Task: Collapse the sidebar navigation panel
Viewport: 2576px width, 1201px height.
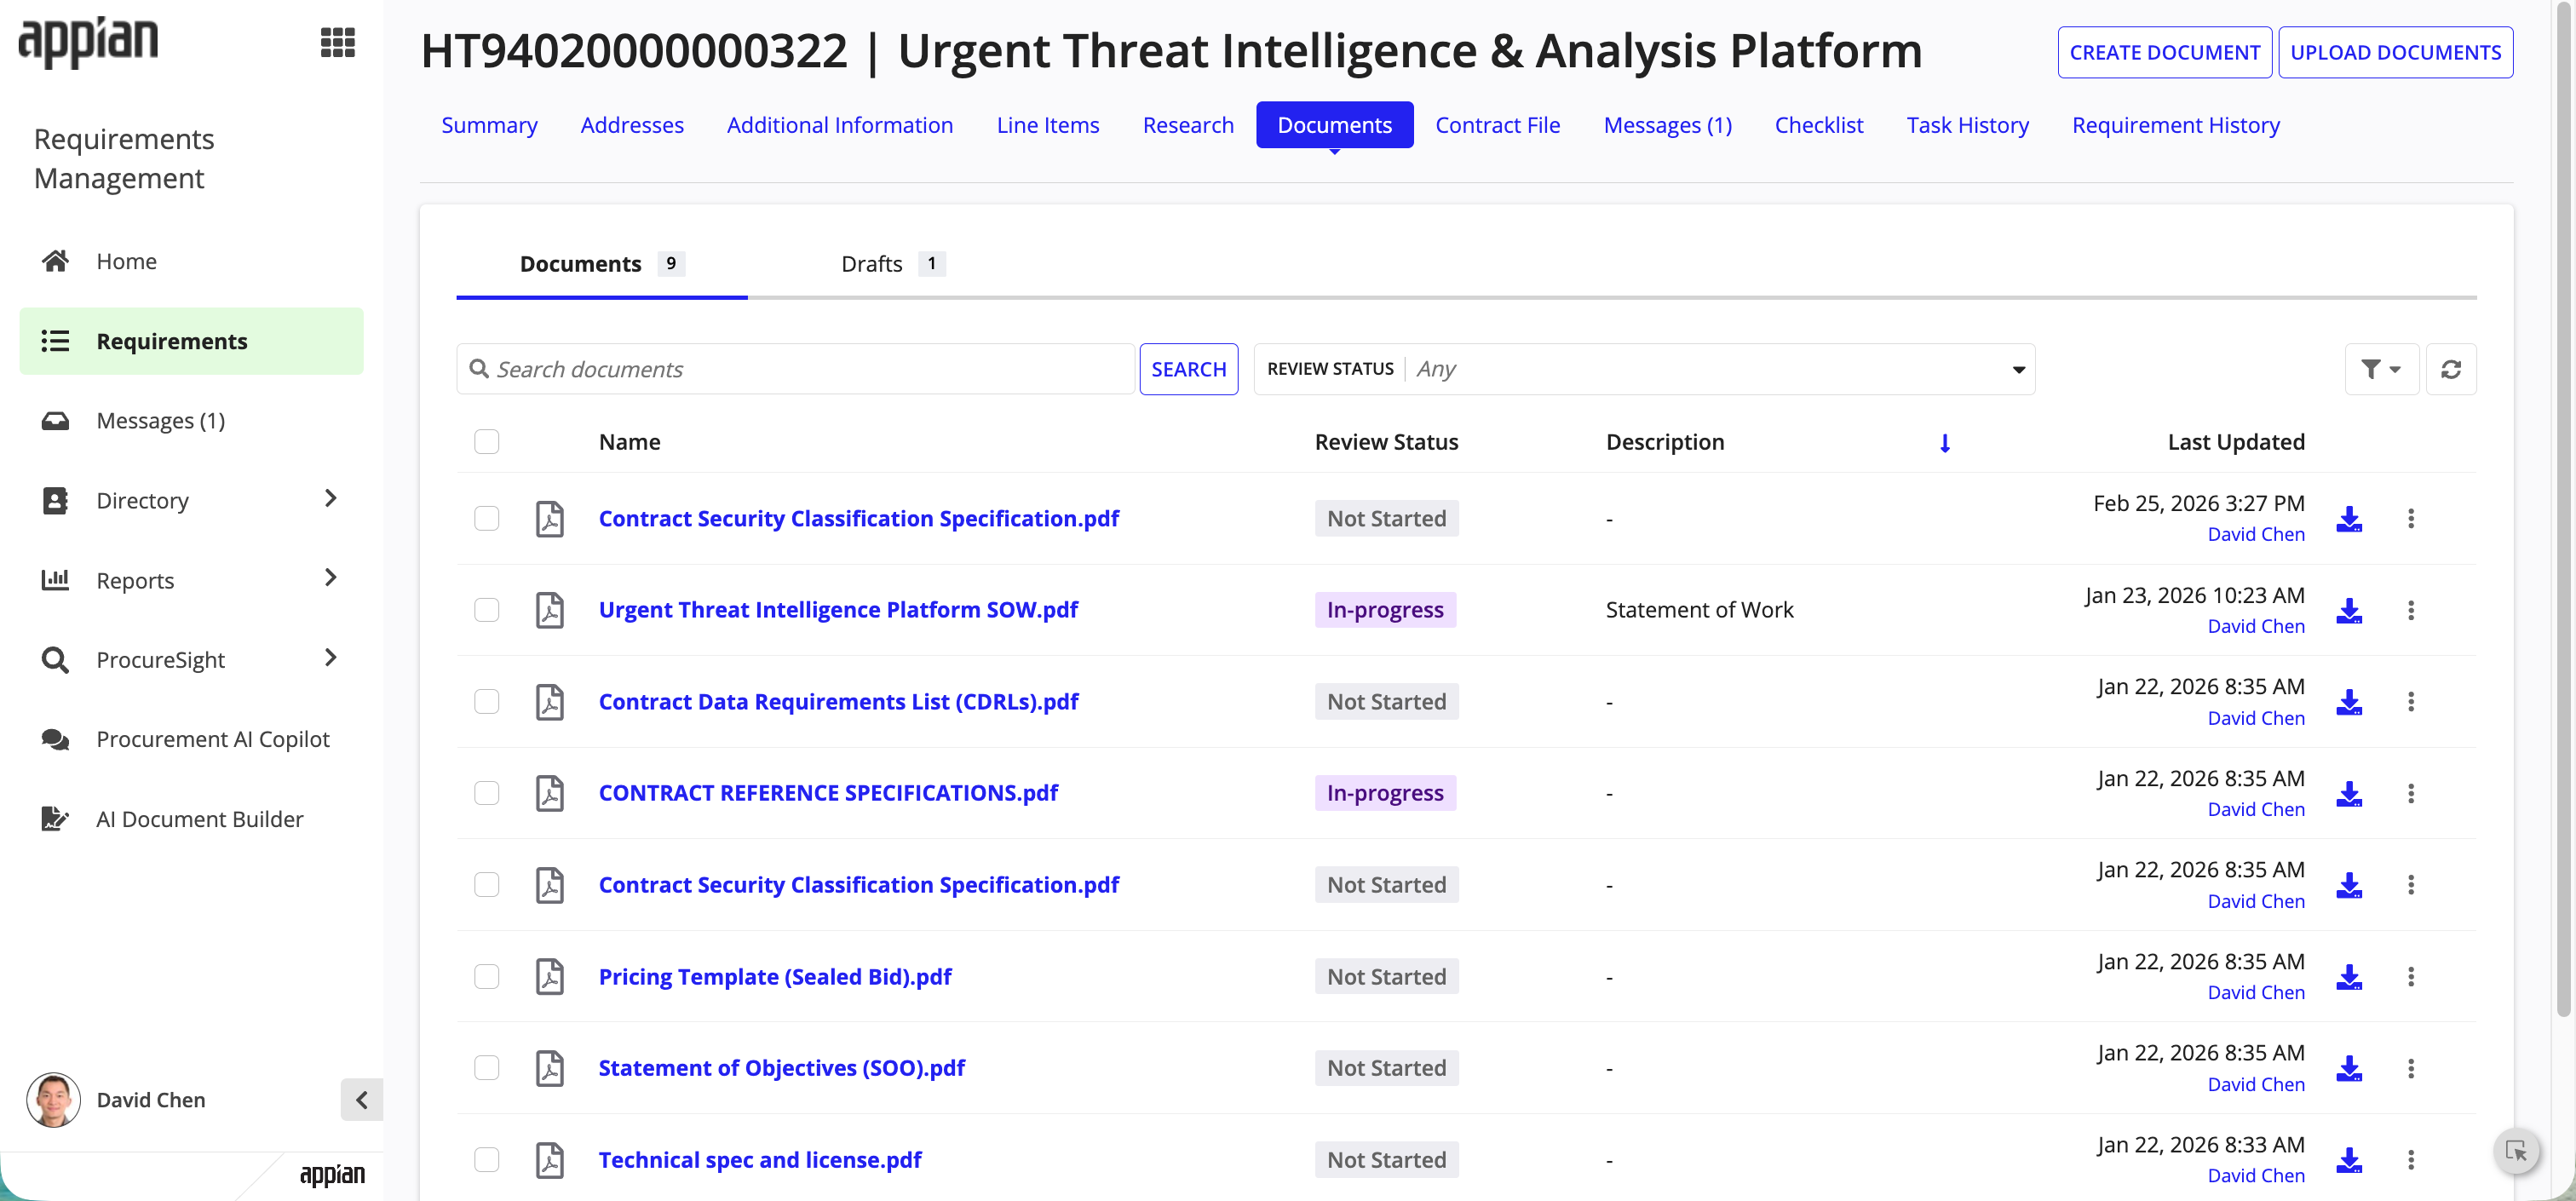Action: [x=362, y=1100]
